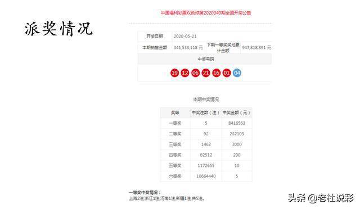Click the 中奖金额（元） column header

236,112
